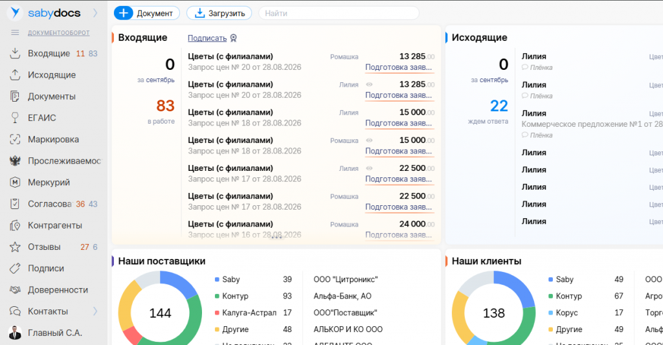
Task: Focus the Найти search field
Action: (x=339, y=13)
